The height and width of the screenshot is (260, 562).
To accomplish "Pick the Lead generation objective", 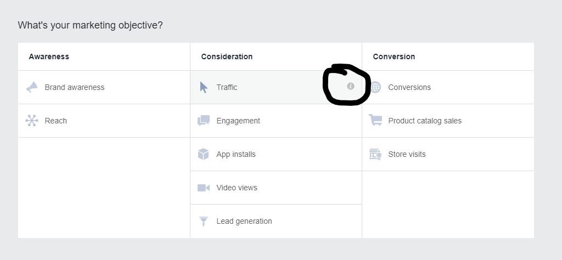I will point(244,221).
